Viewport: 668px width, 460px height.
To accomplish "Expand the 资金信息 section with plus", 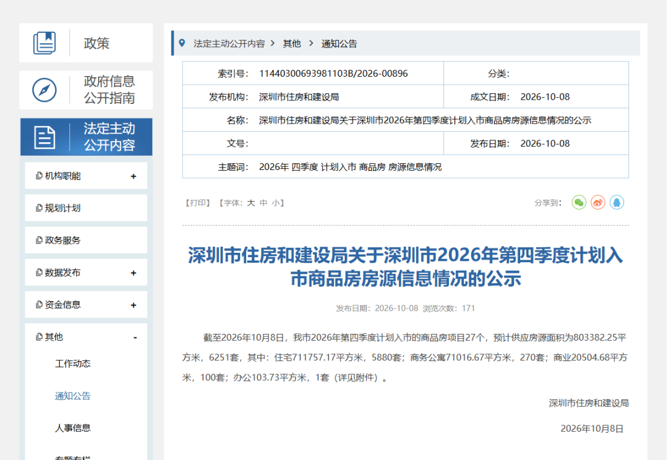I will click(134, 305).
